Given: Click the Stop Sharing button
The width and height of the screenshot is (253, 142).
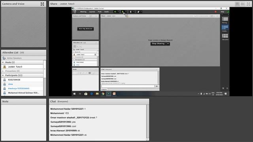Looking at the screenshot, I should tap(158, 44).
